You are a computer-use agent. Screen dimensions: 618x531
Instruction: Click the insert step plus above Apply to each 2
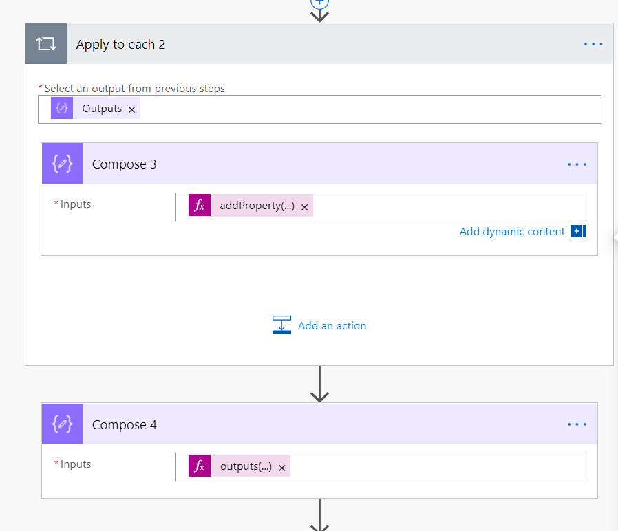point(319,3)
